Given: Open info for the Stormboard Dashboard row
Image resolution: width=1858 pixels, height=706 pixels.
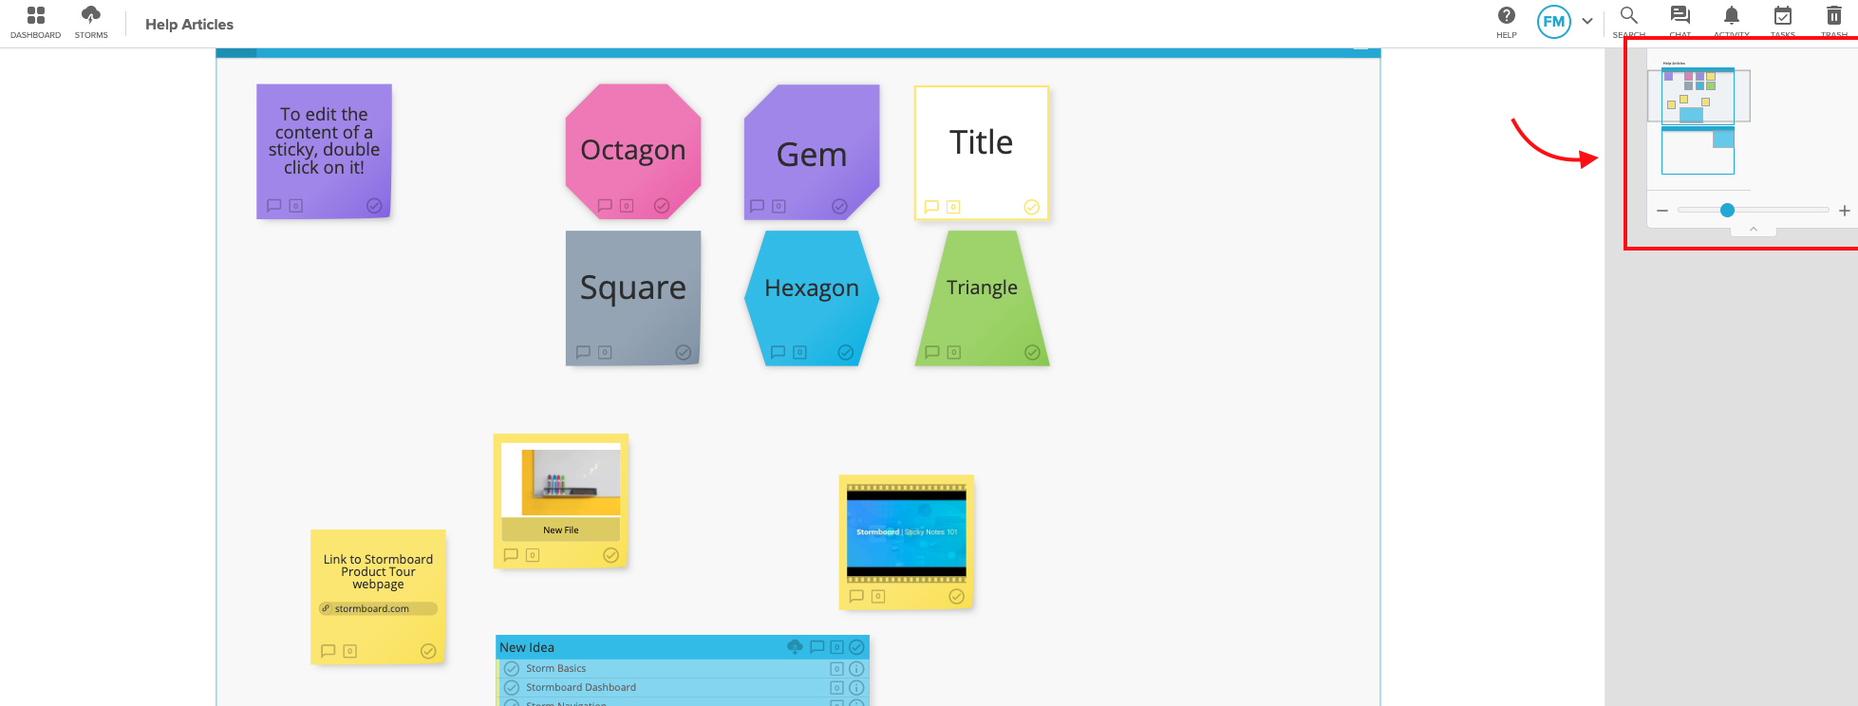Looking at the screenshot, I should pyautogui.click(x=856, y=687).
